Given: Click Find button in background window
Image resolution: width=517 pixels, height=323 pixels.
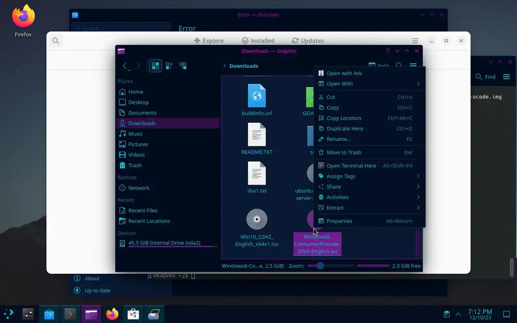Looking at the screenshot, I should point(485,77).
